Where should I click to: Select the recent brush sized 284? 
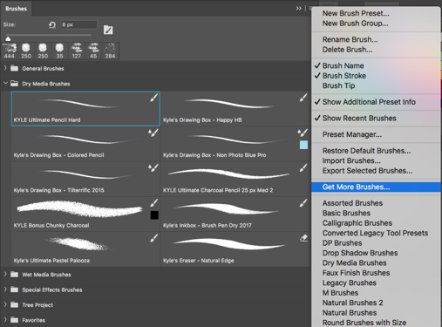point(110,51)
